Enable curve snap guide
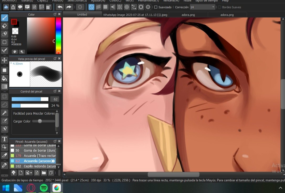285x193 pixels. click(x=134, y=7)
